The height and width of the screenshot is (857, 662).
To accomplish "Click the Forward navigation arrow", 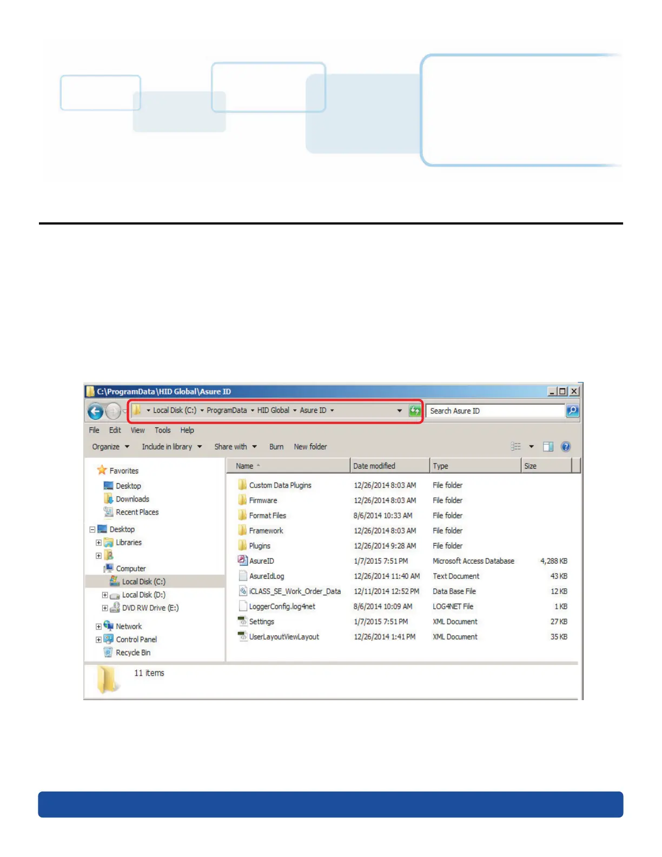I will coord(112,412).
